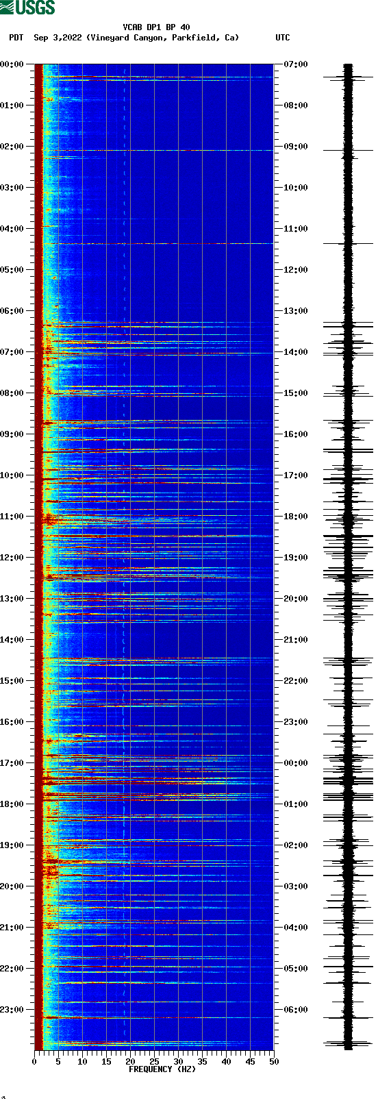The height and width of the screenshot is (1105, 378).
Task: Click the 22:00 PDT left-axis label
Action: pyautogui.click(x=12, y=969)
